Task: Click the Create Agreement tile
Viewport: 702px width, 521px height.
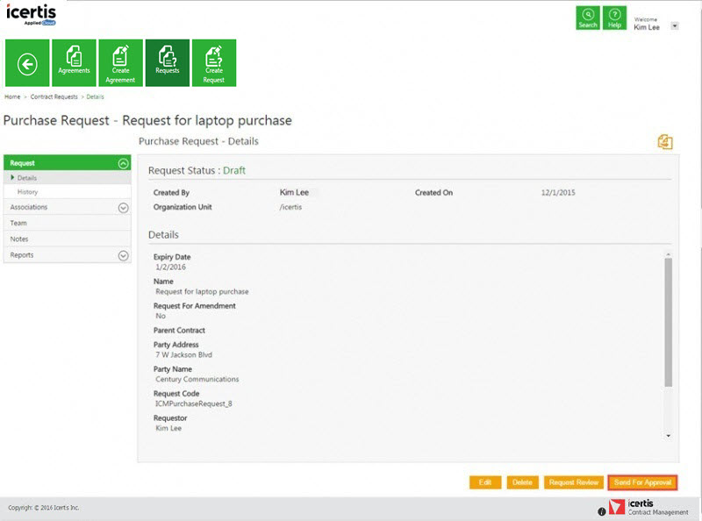Action: click(x=121, y=63)
